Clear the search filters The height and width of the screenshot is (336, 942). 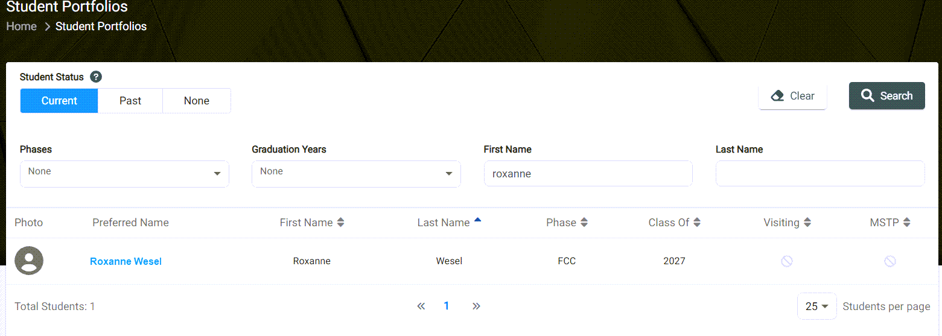pos(792,96)
